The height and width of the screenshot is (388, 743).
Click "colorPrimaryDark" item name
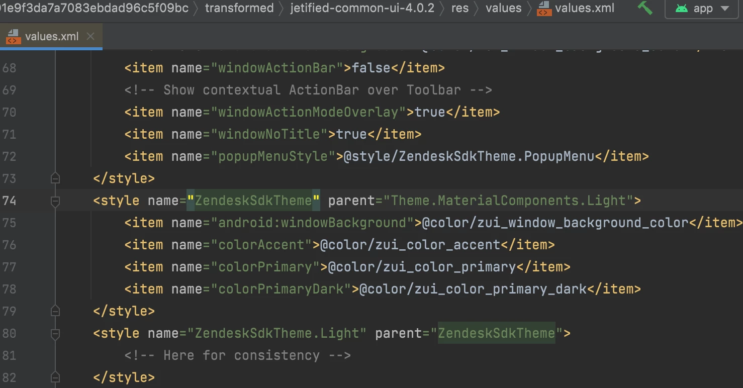coord(281,289)
